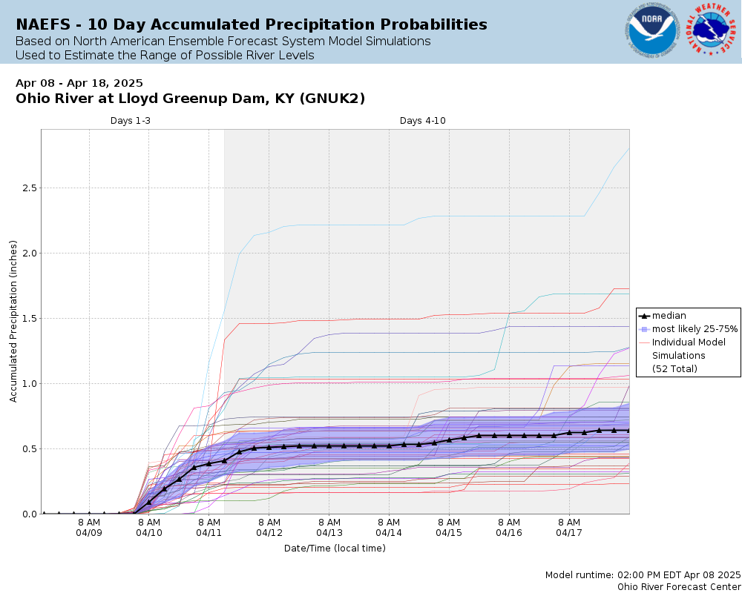Click the 2.5 value on the y-axis
Screen dimensions: 742x593
pos(27,188)
